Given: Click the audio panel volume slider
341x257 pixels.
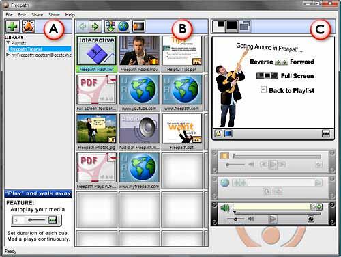Looking at the screenshot, I should pyautogui.click(x=236, y=219).
